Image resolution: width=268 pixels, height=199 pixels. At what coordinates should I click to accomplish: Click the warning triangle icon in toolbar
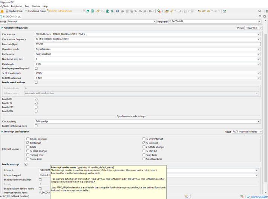point(2,11)
